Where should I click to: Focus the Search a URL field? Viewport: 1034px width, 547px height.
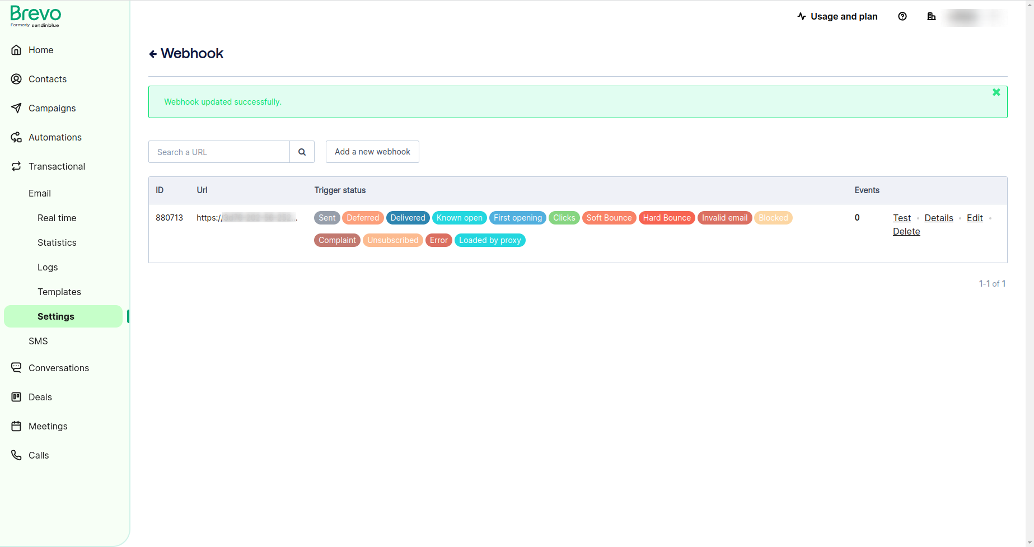click(x=219, y=152)
